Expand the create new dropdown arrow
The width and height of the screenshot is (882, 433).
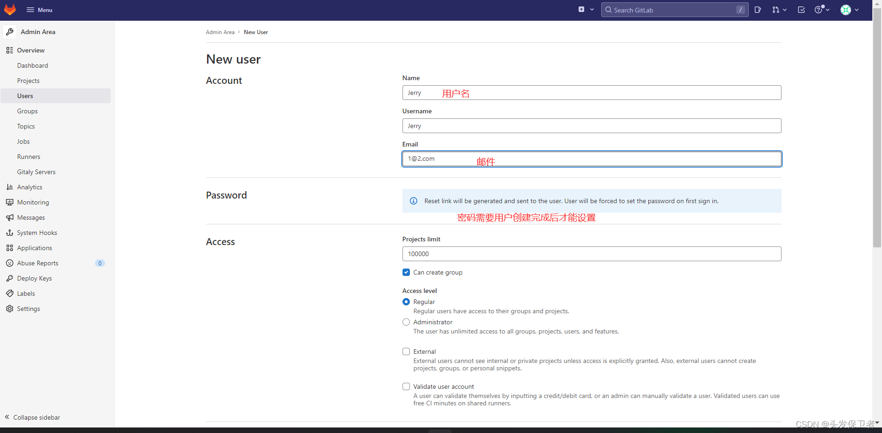[592, 9]
